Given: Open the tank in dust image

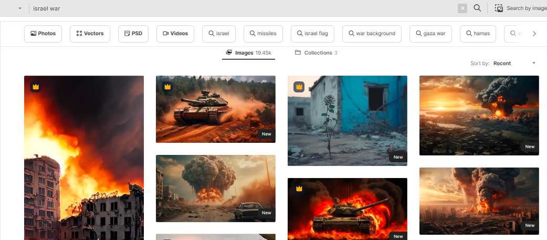Looking at the screenshot, I should coord(216,109).
